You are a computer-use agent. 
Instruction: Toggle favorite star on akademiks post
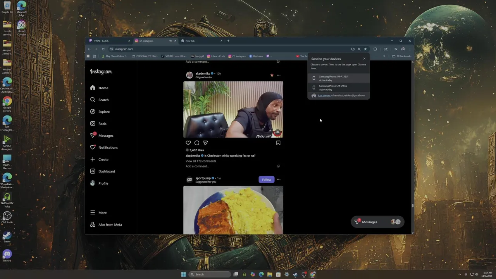[x=272, y=75]
